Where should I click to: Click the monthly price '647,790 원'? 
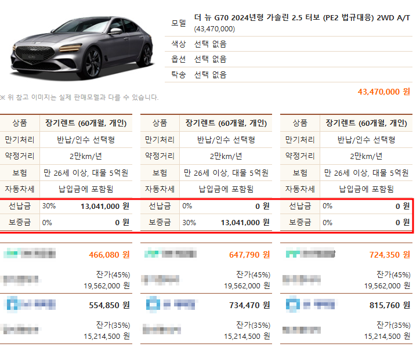click(x=249, y=255)
